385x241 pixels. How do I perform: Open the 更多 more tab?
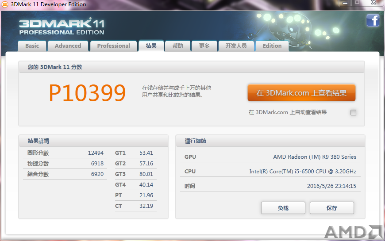click(204, 46)
